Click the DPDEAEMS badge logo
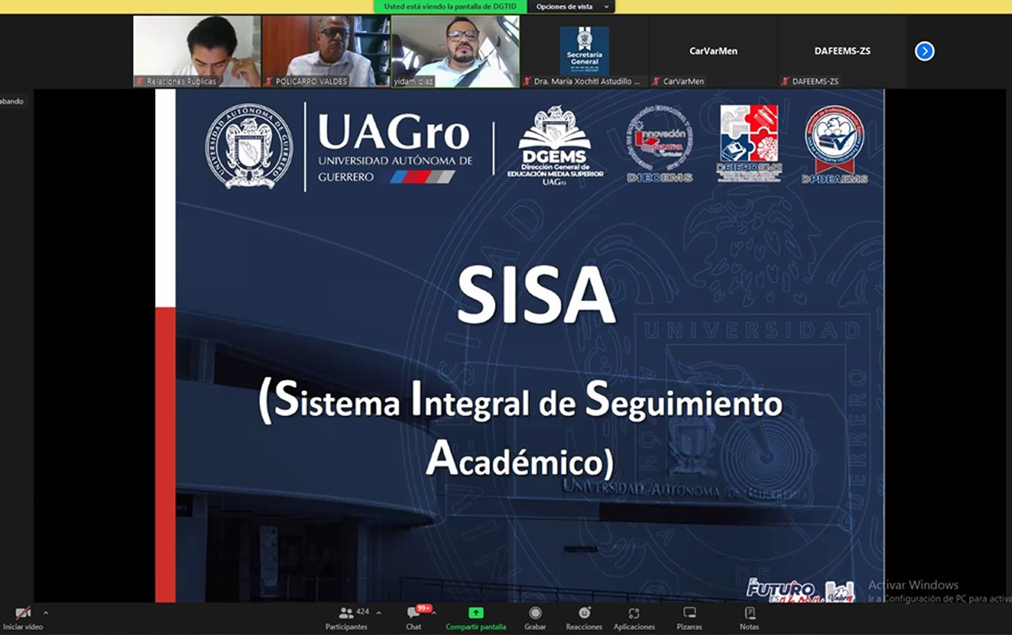Image resolution: width=1012 pixels, height=635 pixels. pos(835,145)
